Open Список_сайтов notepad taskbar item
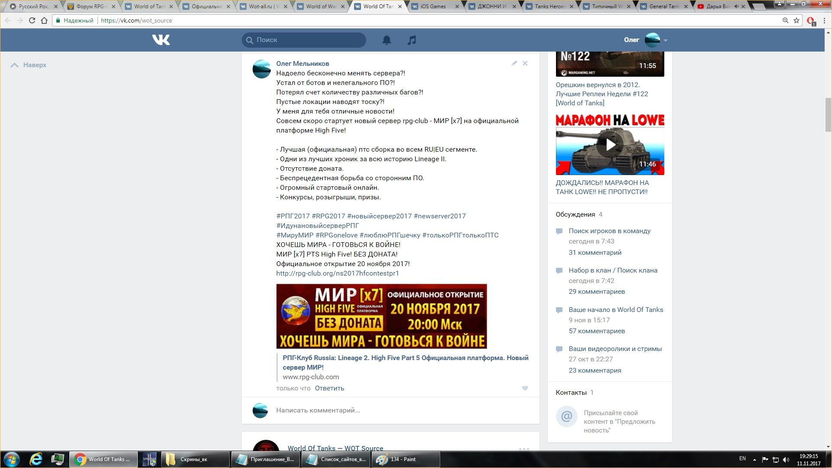This screenshot has width=832, height=468. [x=335, y=459]
